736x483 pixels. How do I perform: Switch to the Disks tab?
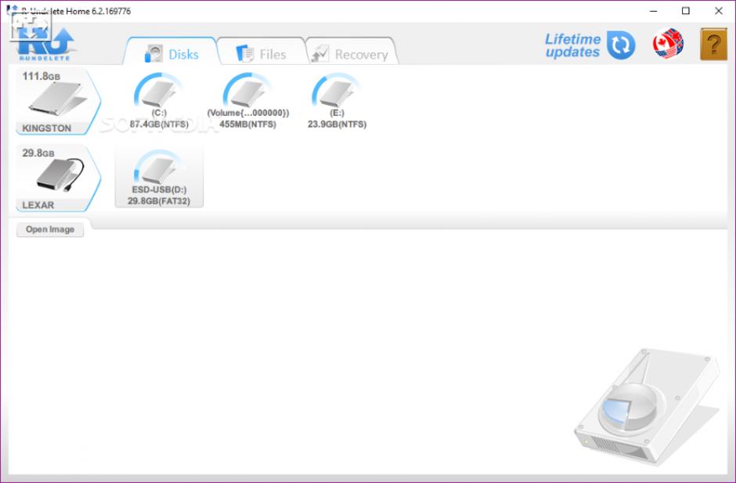pyautogui.click(x=171, y=52)
